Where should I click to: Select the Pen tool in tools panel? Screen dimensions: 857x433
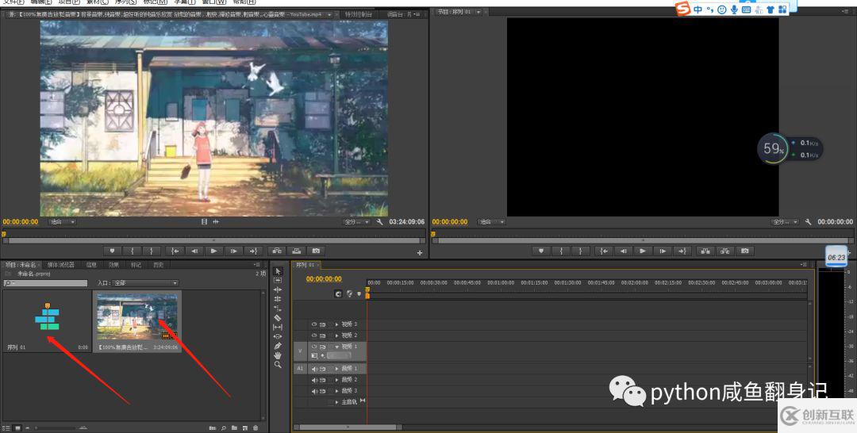[277, 346]
